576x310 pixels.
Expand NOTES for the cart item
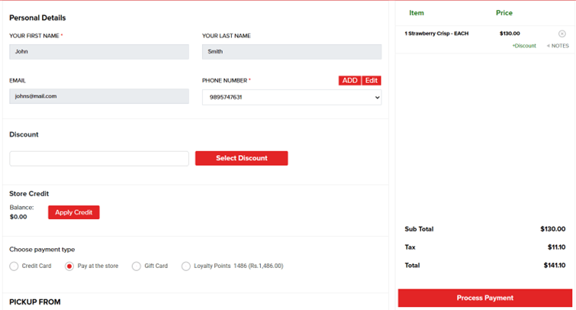point(558,46)
